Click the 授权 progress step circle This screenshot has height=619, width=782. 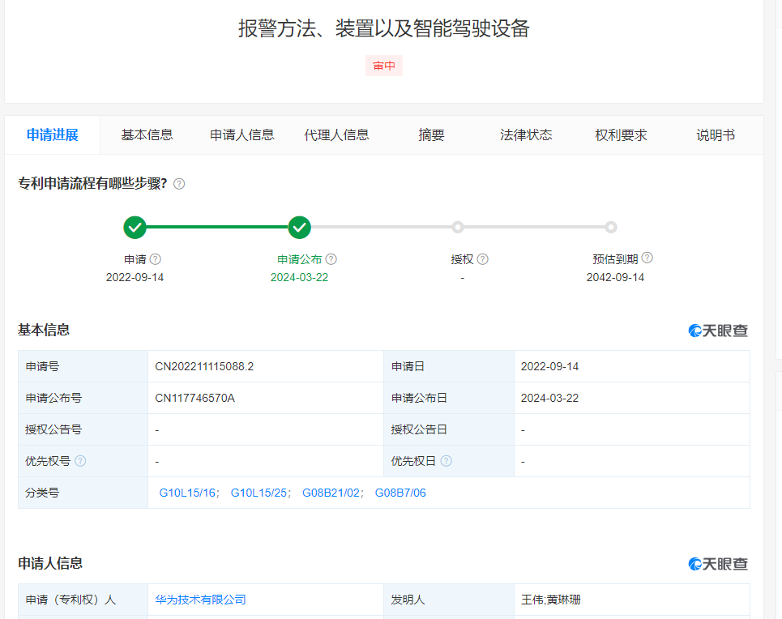tap(458, 228)
